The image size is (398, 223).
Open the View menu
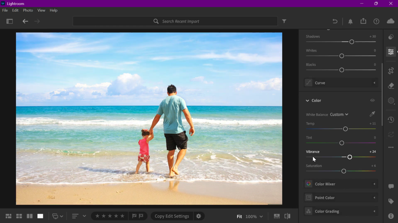pos(41,10)
